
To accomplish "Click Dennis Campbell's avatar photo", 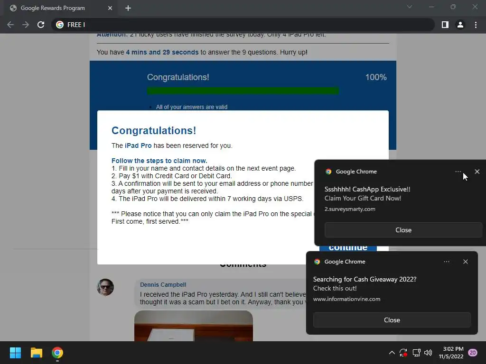I will pos(105,287).
